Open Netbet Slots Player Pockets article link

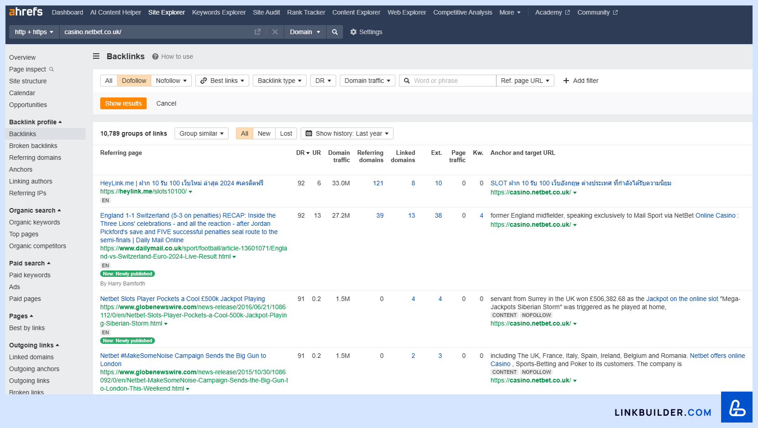[x=183, y=299]
